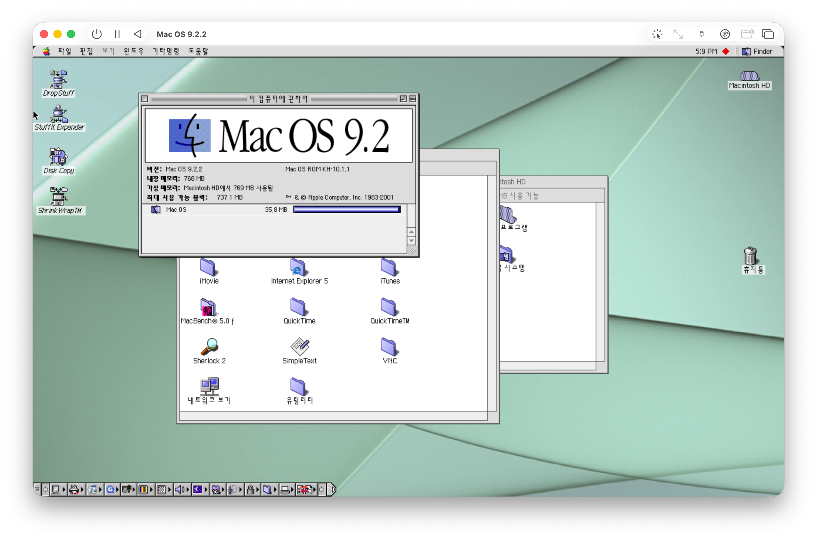Viewport: 817px width, 540px height.
Task: Toggle windowshade collapse box of About window
Action: tap(412, 99)
